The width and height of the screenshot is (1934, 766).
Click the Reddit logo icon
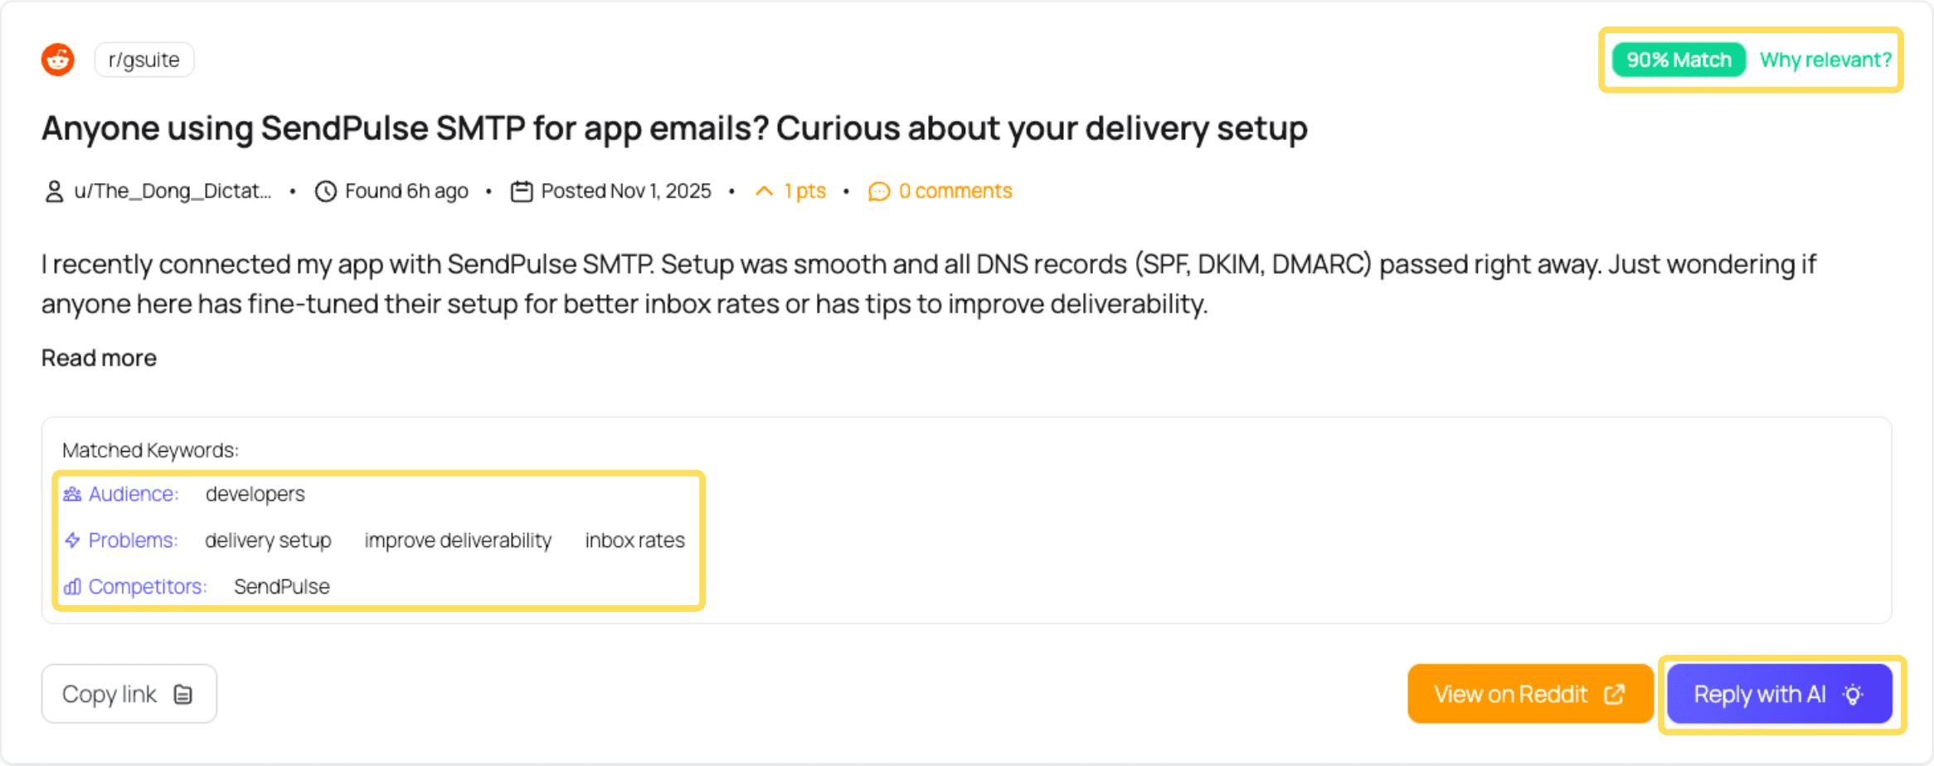(58, 59)
